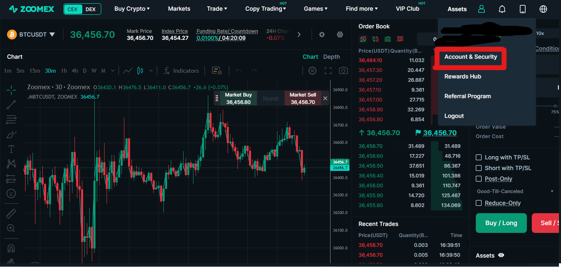Select the Fibonacci retracement lines tool
This screenshot has height=267, width=561.
pyautogui.click(x=11, y=120)
